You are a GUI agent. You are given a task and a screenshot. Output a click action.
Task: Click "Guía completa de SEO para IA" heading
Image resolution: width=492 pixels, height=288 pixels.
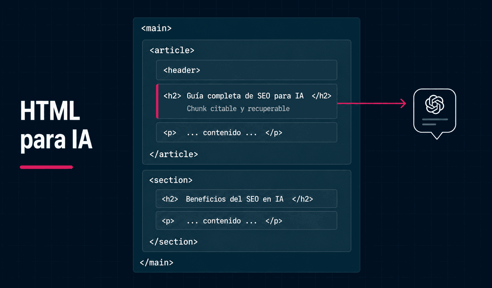point(245,96)
